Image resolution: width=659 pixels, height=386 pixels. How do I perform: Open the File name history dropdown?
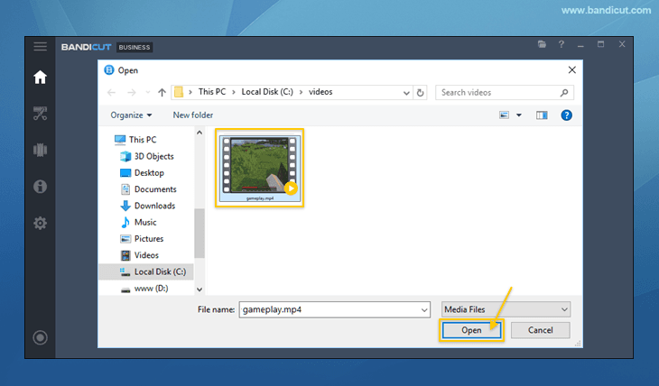pyautogui.click(x=424, y=309)
